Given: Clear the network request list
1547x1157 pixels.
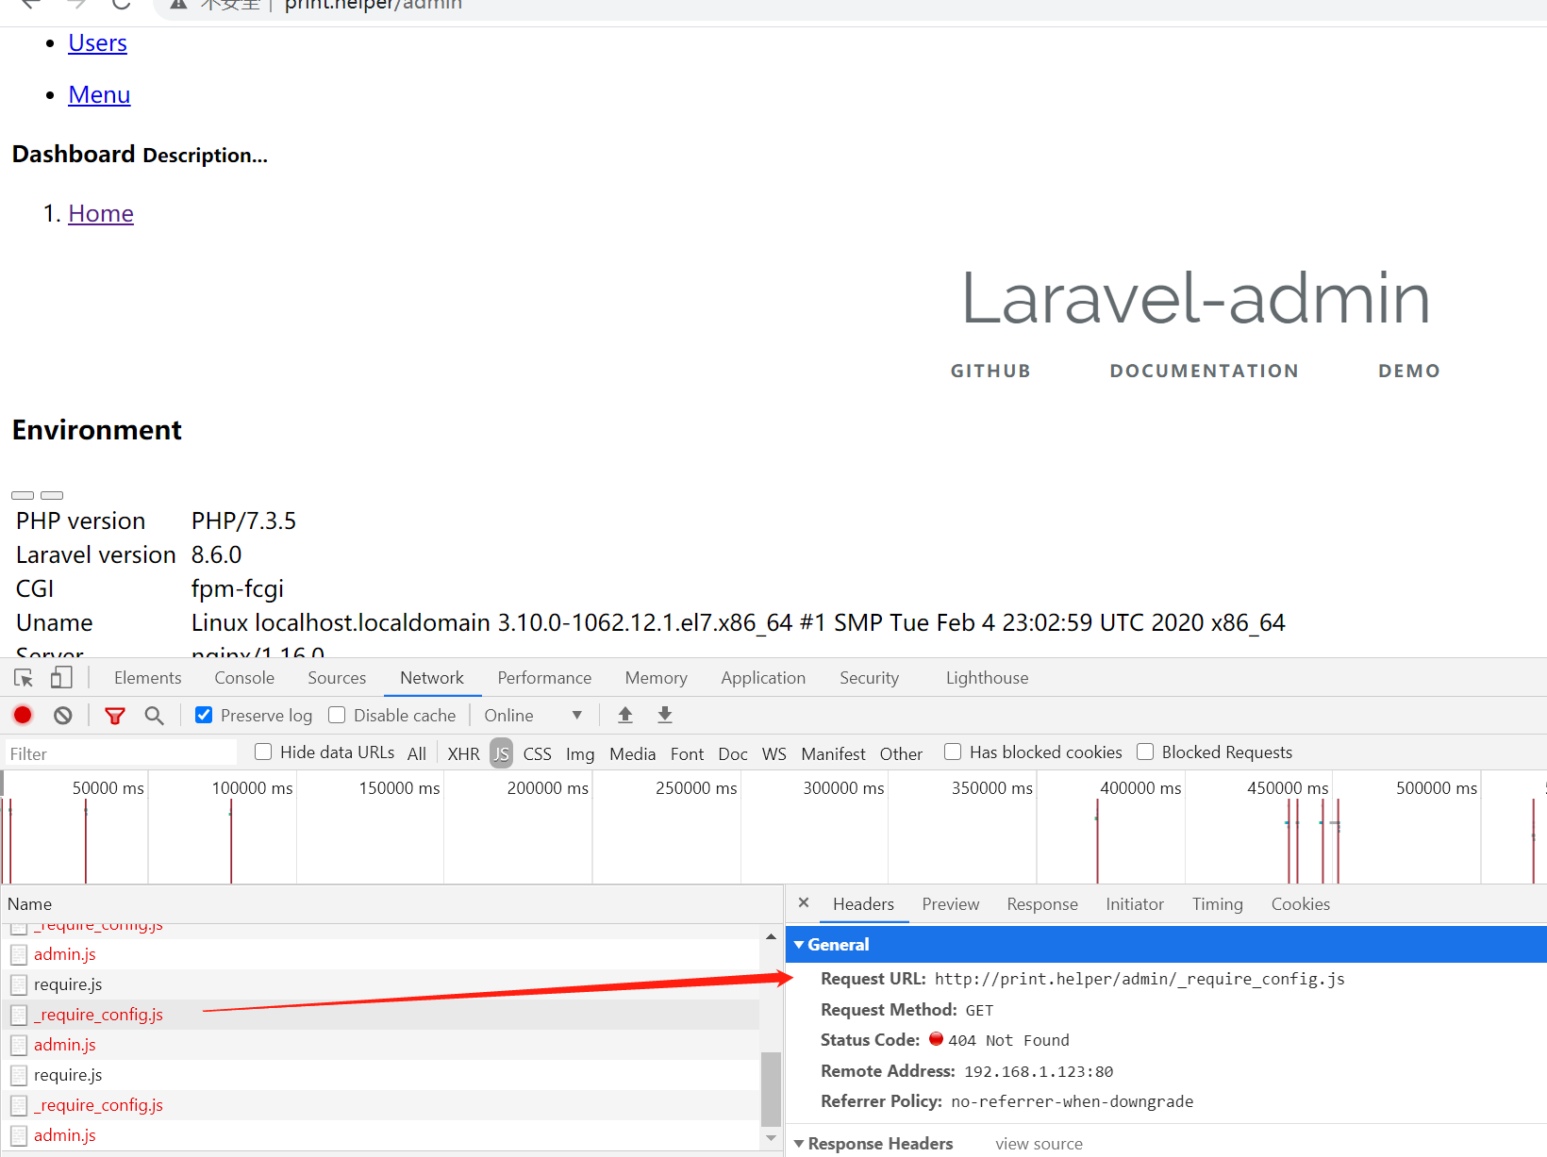Looking at the screenshot, I should coord(62,715).
